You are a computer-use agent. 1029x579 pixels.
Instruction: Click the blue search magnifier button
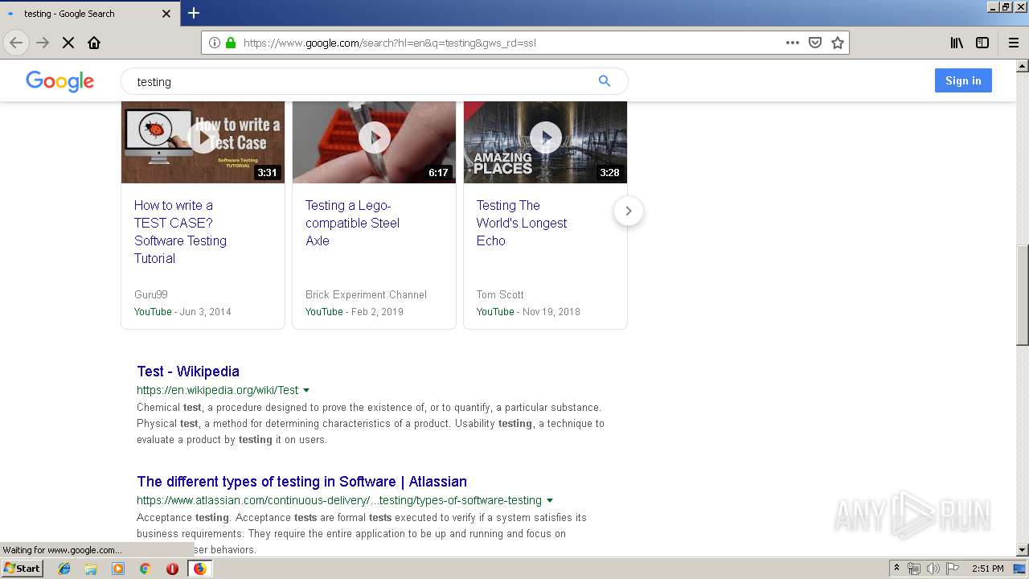coord(605,81)
